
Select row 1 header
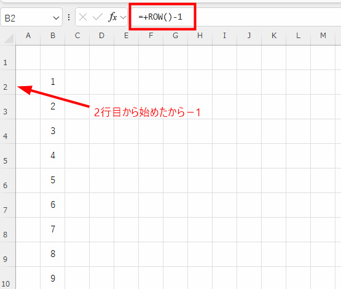coord(7,58)
